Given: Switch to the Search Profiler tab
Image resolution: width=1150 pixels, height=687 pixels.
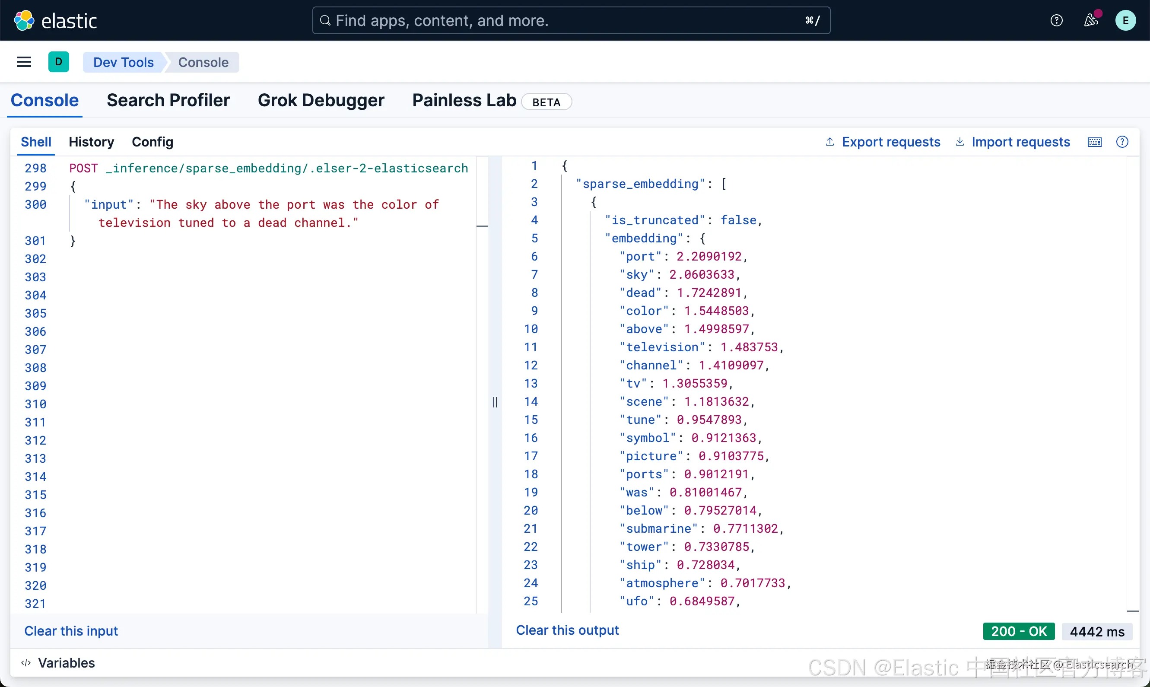Looking at the screenshot, I should (x=168, y=100).
